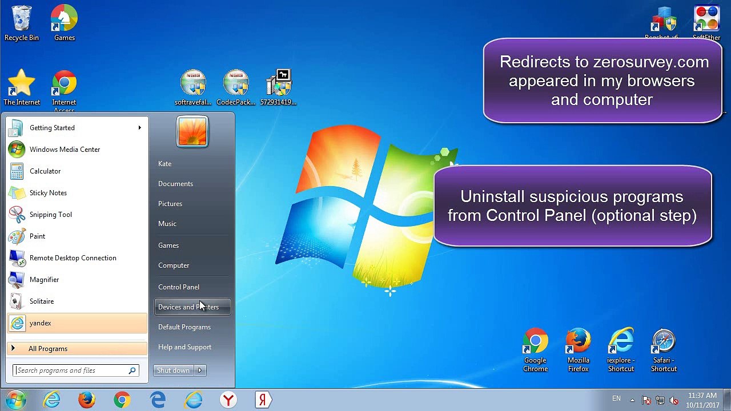The image size is (731, 411).
Task: Select the Google Chrome desktop shortcut
Action: click(x=536, y=350)
